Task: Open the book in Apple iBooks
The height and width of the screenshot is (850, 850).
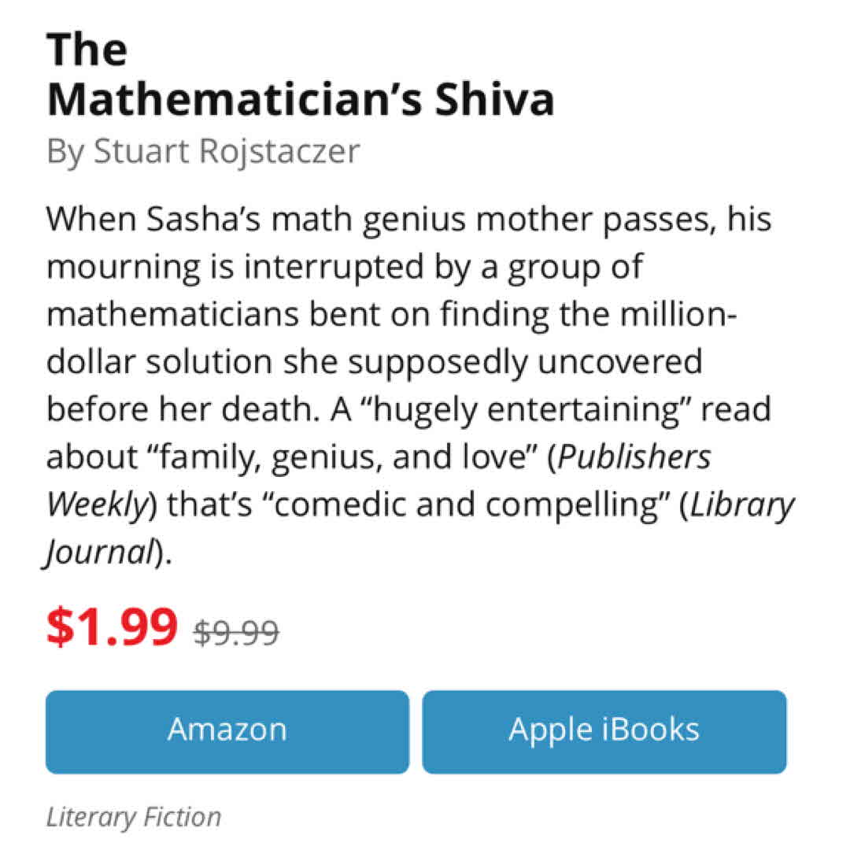Action: tap(604, 730)
